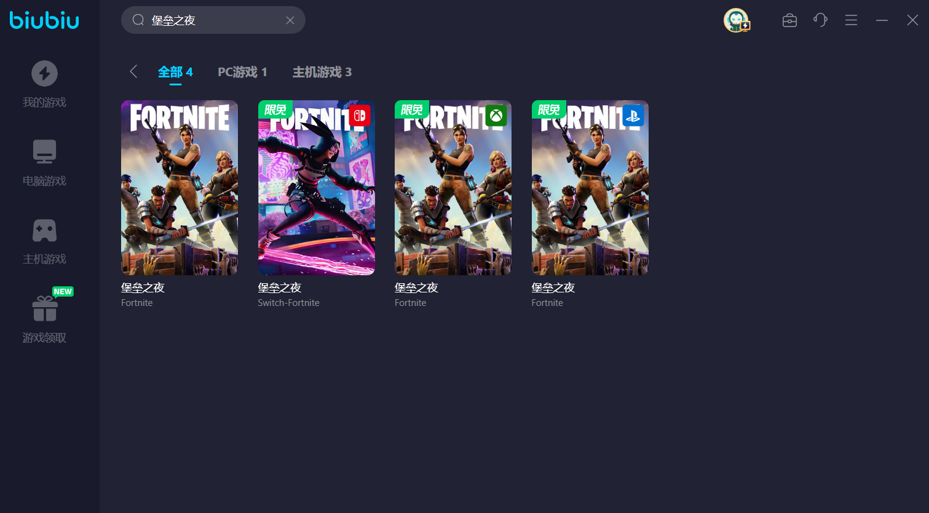
Task: Open console games controller icon
Action: tap(44, 230)
